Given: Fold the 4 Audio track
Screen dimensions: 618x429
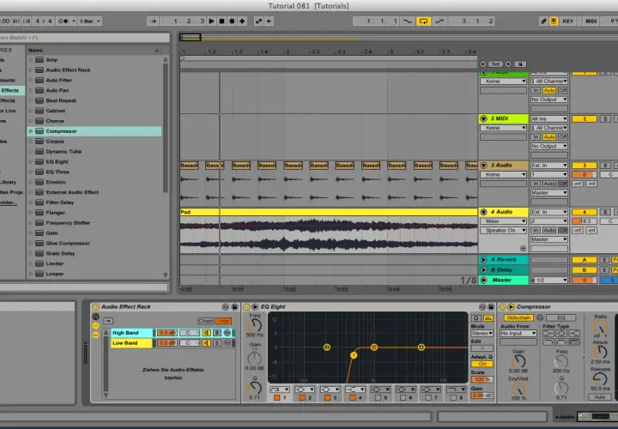Looking at the screenshot, I should 483,212.
